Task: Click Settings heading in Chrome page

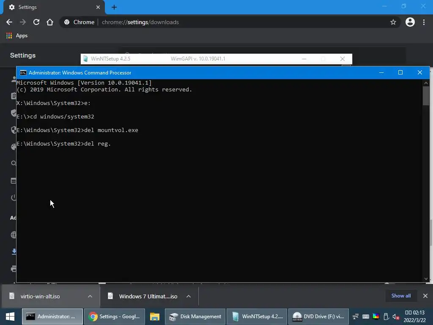Action: 23,55
